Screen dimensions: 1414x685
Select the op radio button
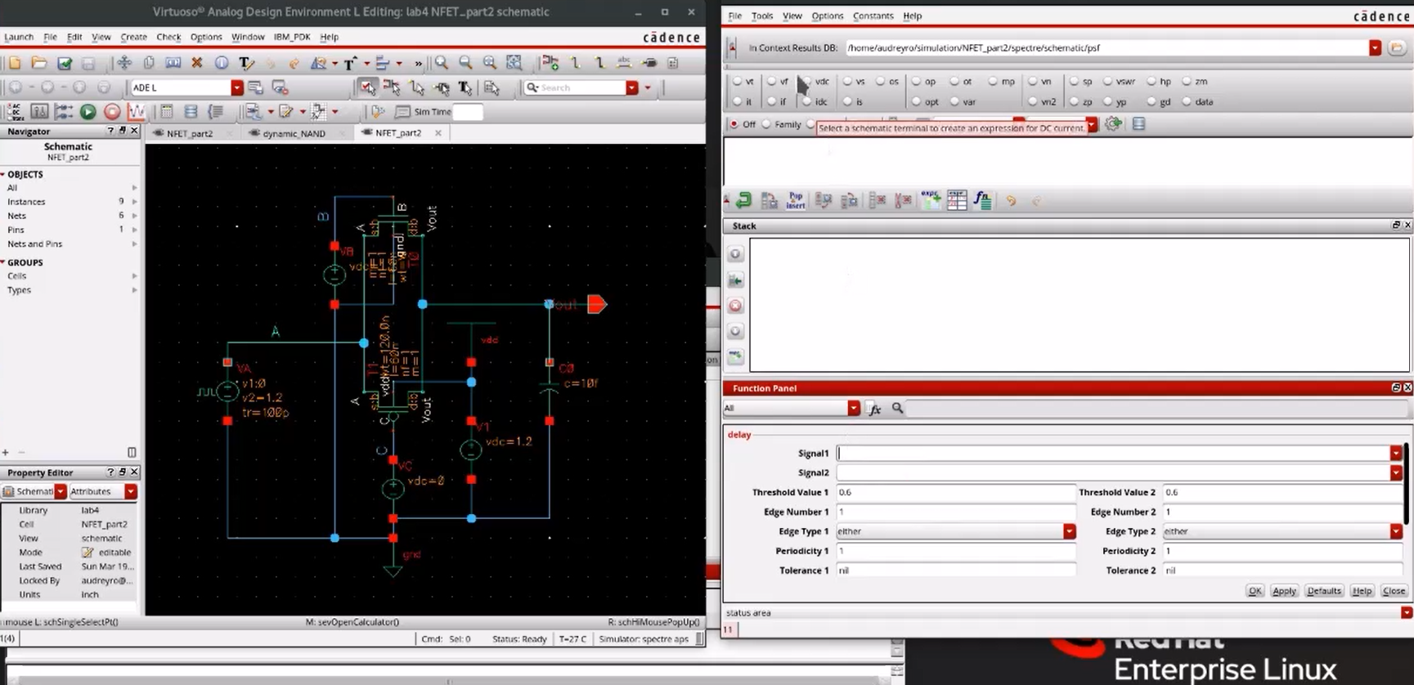[916, 82]
